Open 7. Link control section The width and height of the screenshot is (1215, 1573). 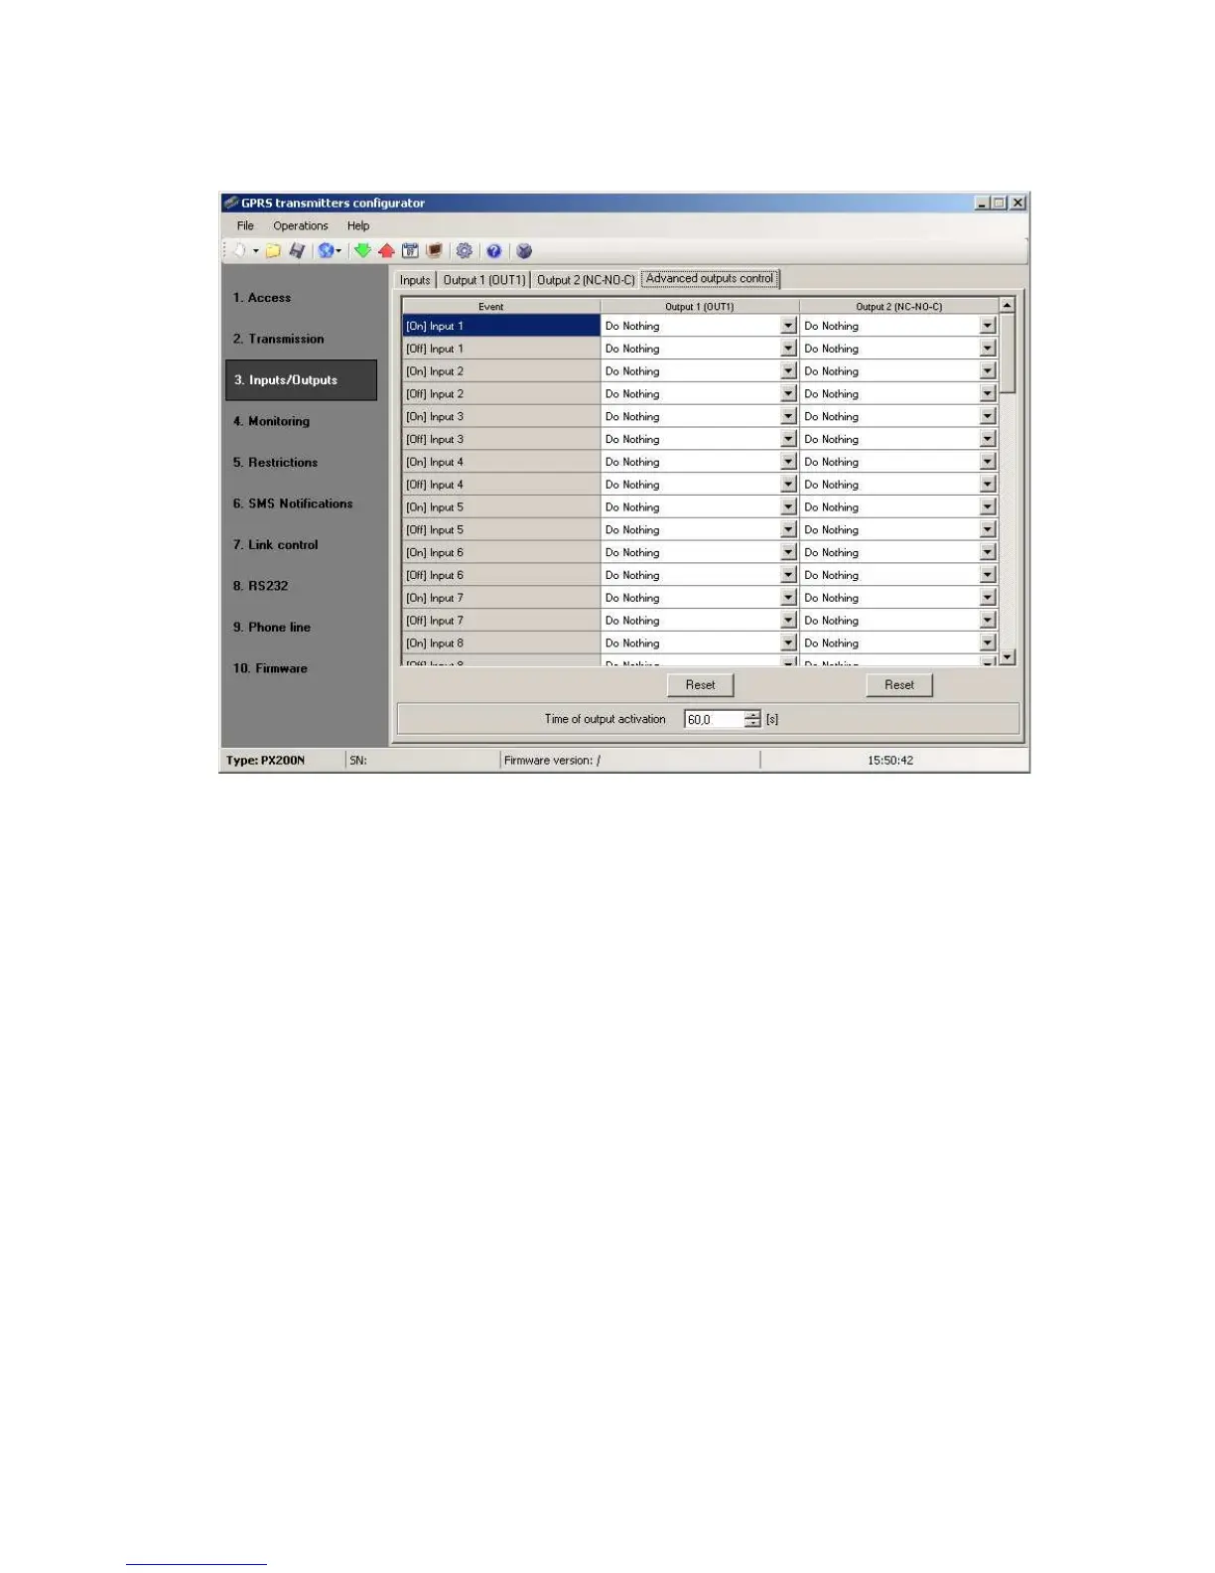click(x=275, y=545)
